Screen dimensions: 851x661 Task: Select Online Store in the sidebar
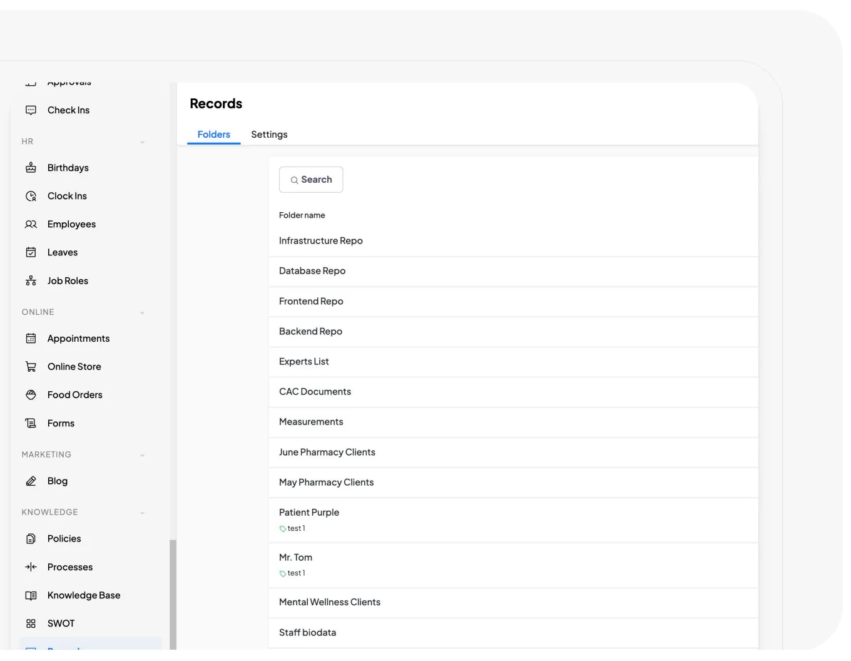(74, 367)
